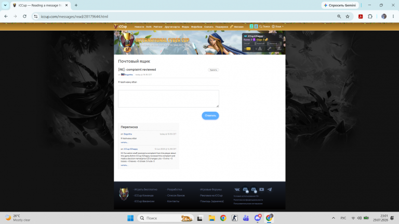The height and width of the screenshot is (224, 399).
Task: Open the friends icon in the user panel
Action: pos(279,49)
